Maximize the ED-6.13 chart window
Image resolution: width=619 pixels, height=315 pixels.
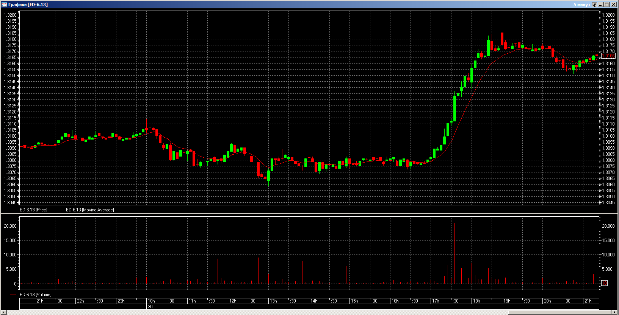607,5
